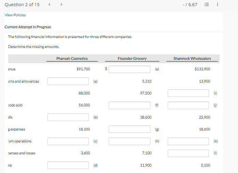The height and width of the screenshot is (173, 238).
Task: Click the score display showing - / 6.67
Action: pos(190,4)
